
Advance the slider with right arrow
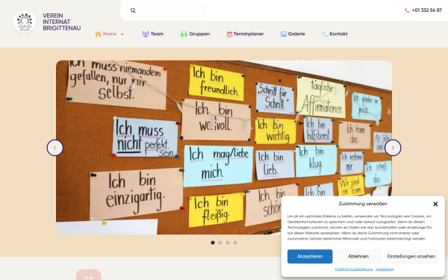393,148
